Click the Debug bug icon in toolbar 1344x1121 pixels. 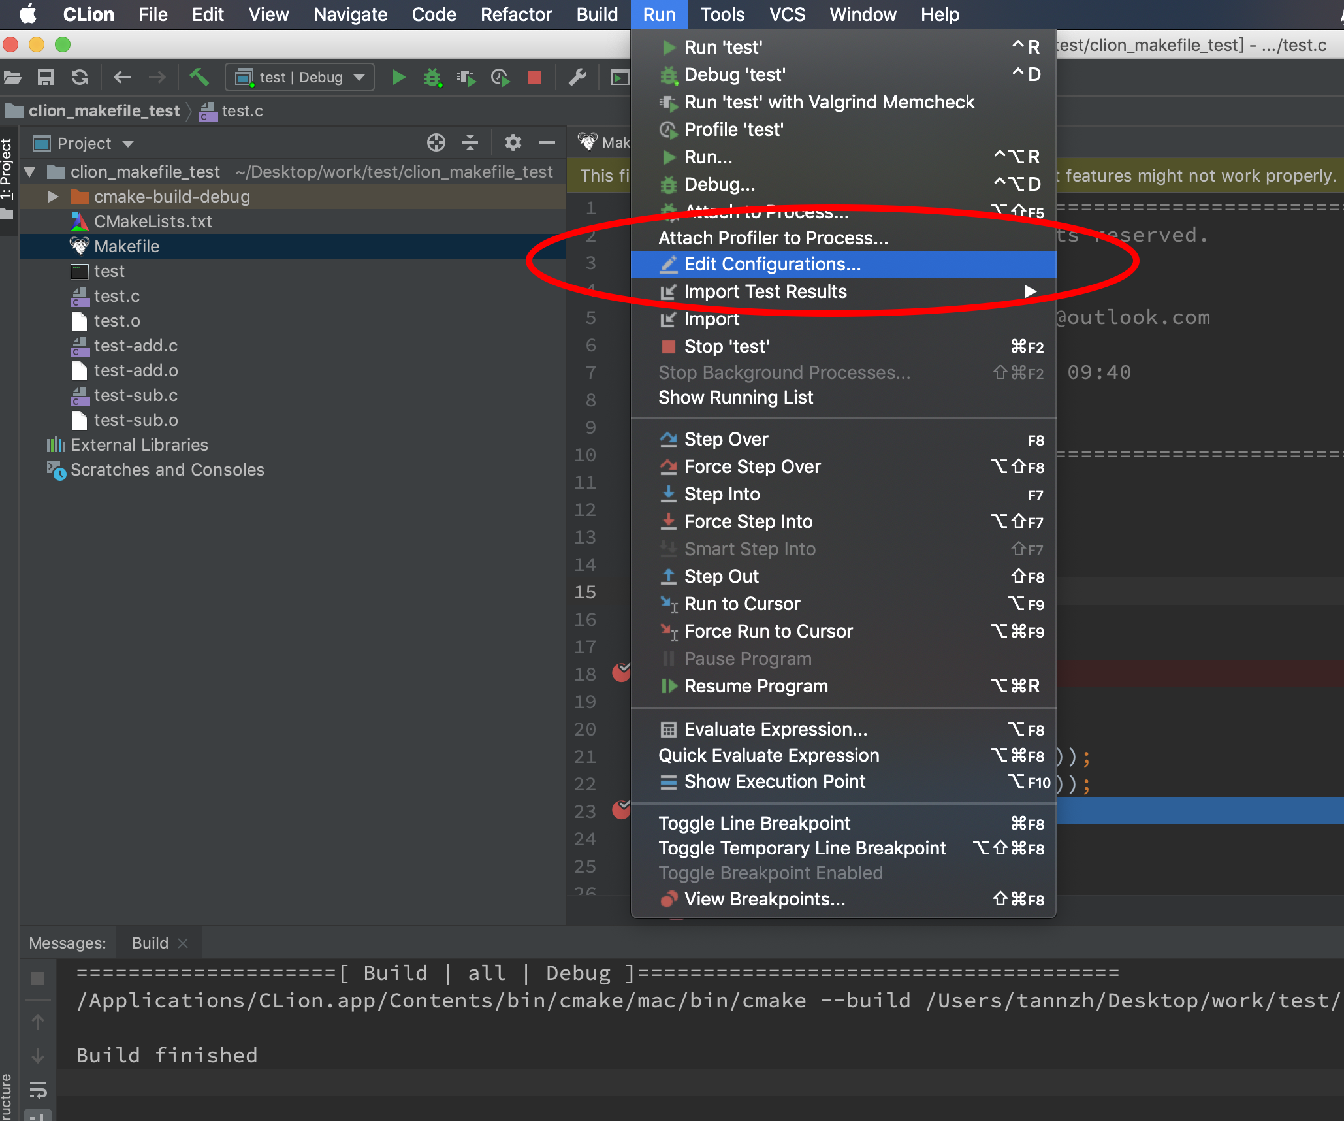(x=432, y=77)
